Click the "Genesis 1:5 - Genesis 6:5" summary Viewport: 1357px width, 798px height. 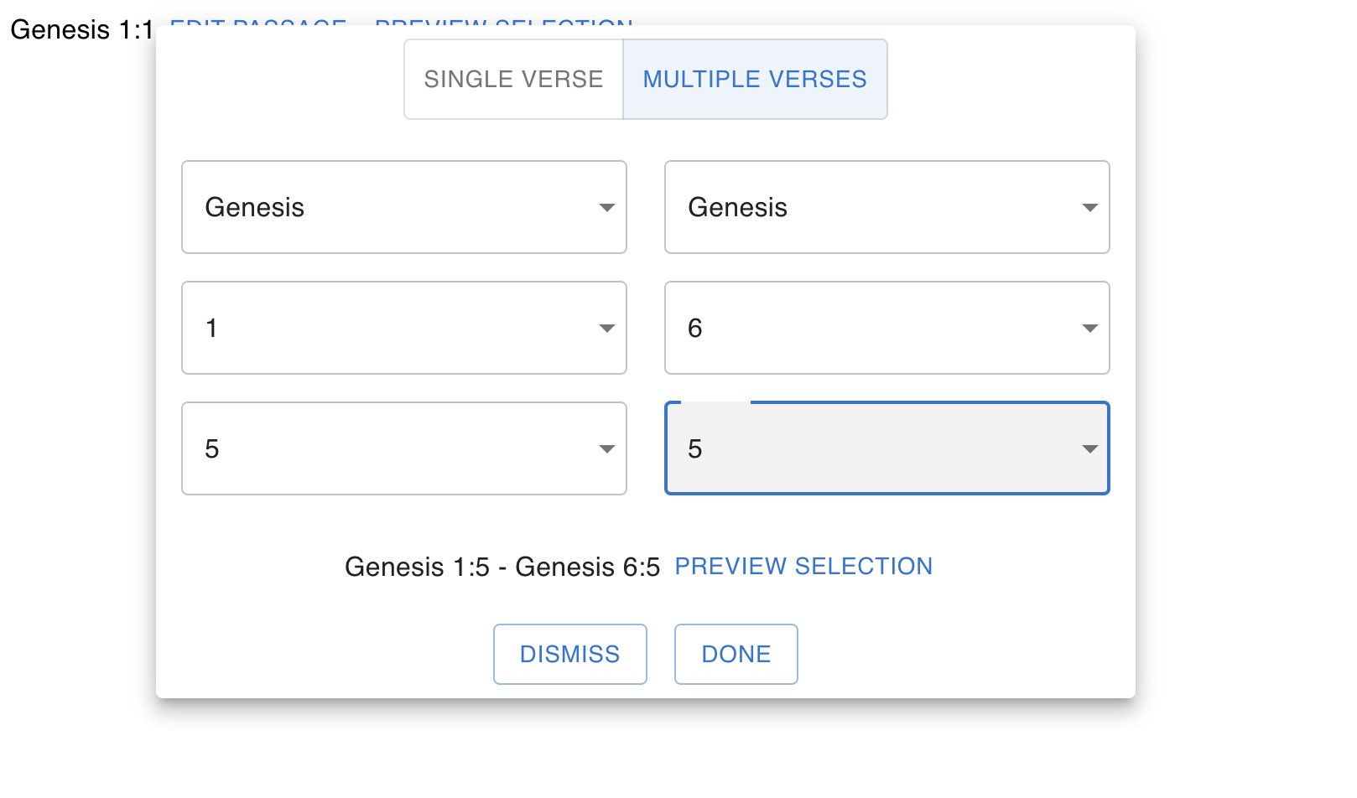502,567
